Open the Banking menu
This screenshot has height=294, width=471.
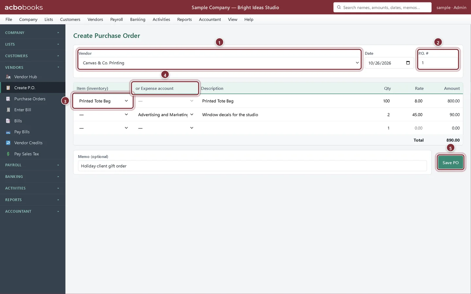pyautogui.click(x=138, y=20)
